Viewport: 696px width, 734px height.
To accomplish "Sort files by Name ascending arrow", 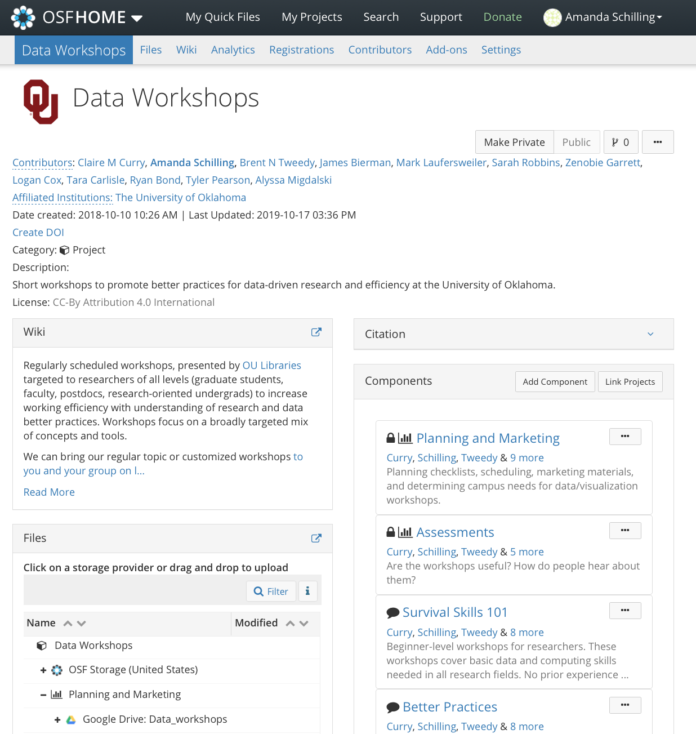I will click(68, 624).
